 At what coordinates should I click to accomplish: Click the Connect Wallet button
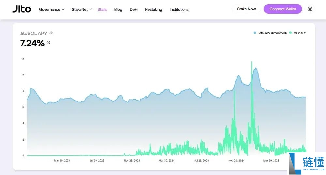pyautogui.click(x=283, y=9)
